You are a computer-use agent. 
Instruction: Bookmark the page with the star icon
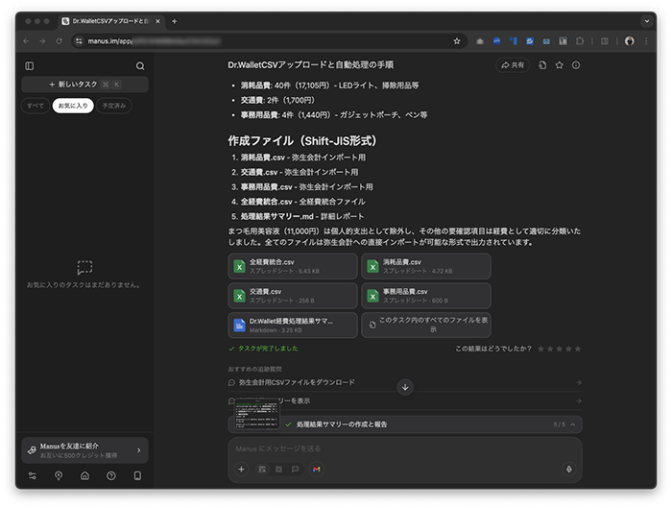point(457,41)
